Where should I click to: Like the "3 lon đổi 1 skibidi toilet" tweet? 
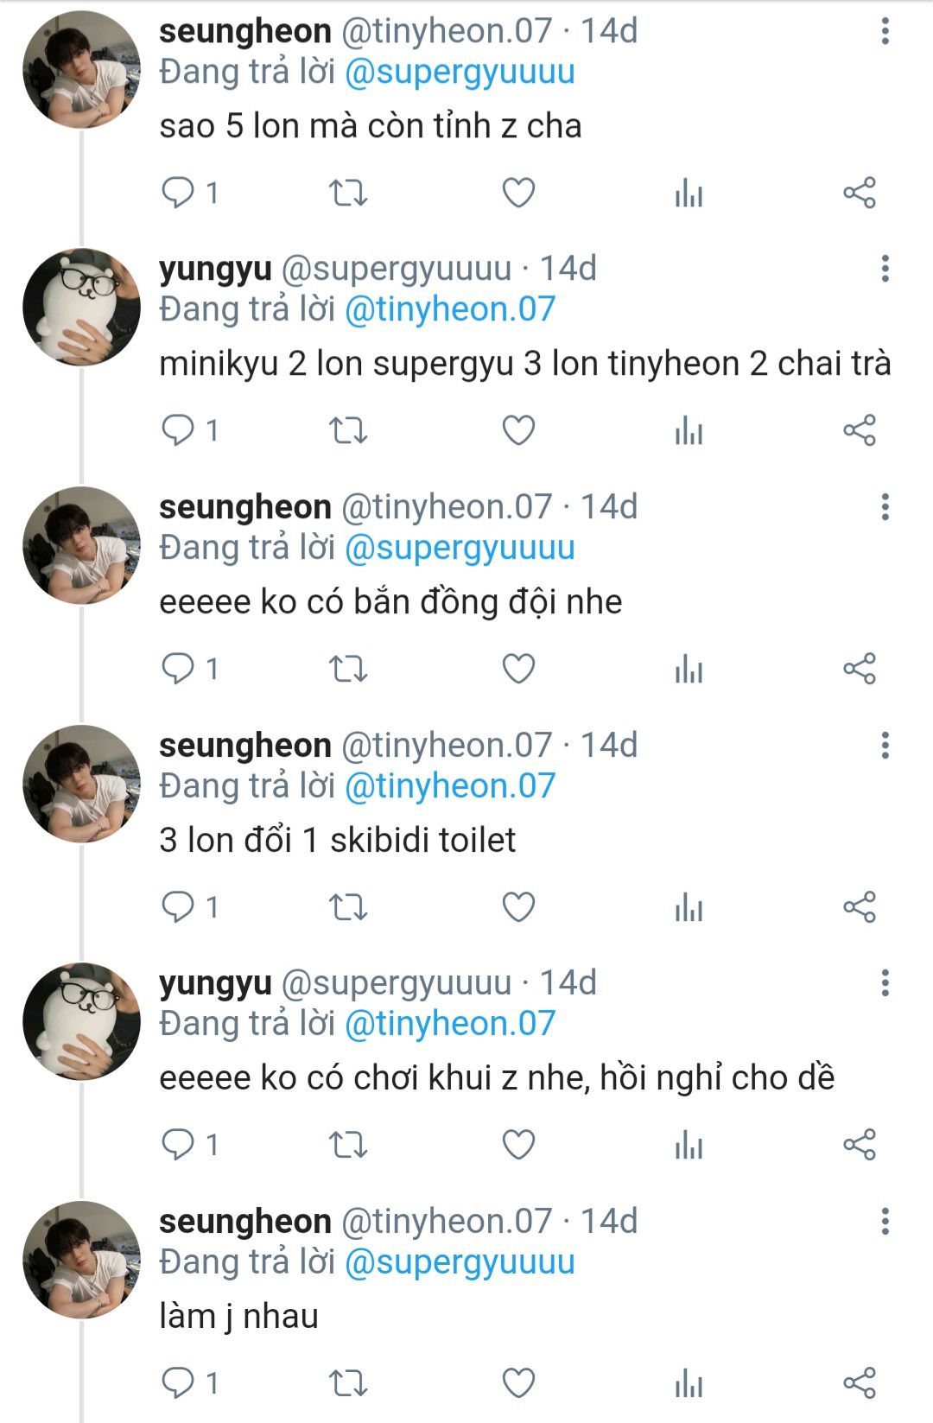[518, 906]
